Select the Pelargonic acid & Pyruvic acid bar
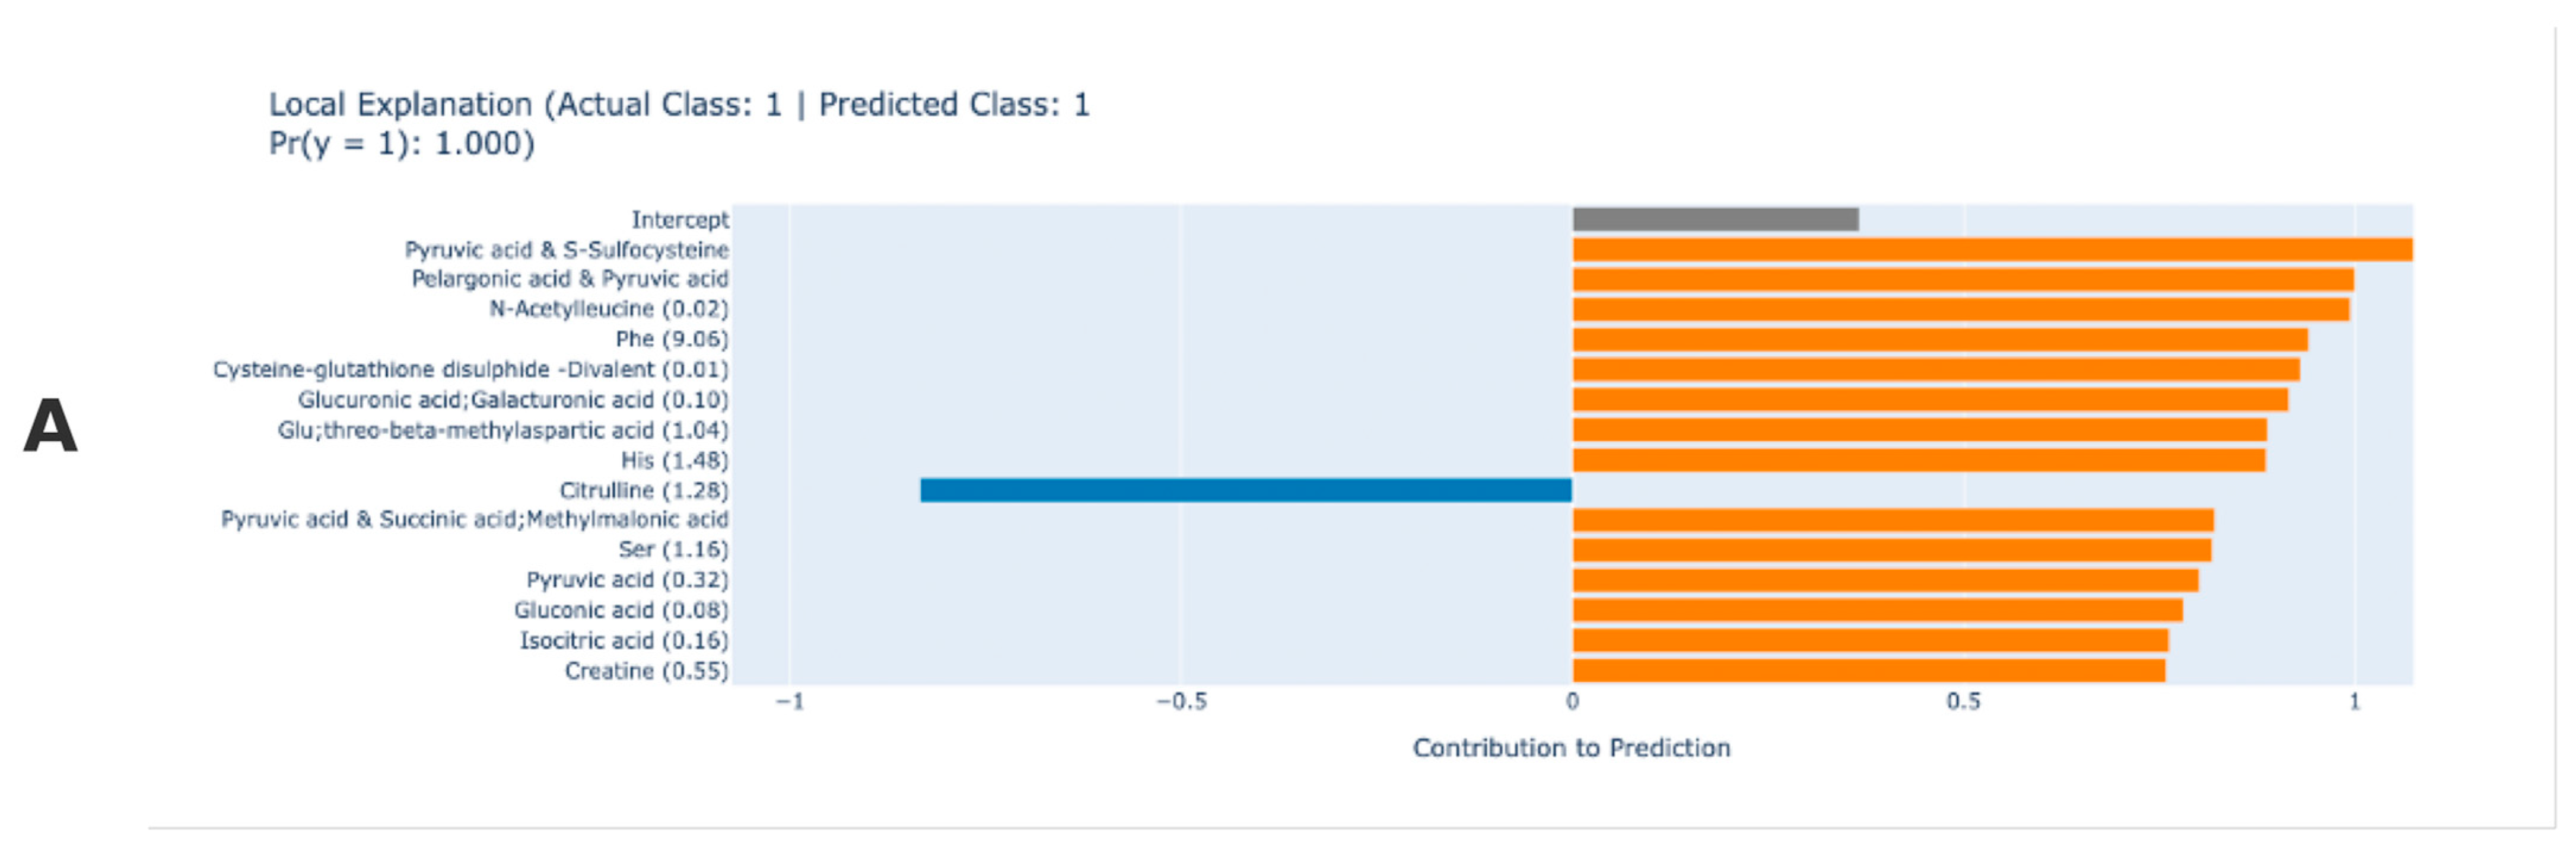Viewport: 2576px width, 849px height. (1962, 280)
